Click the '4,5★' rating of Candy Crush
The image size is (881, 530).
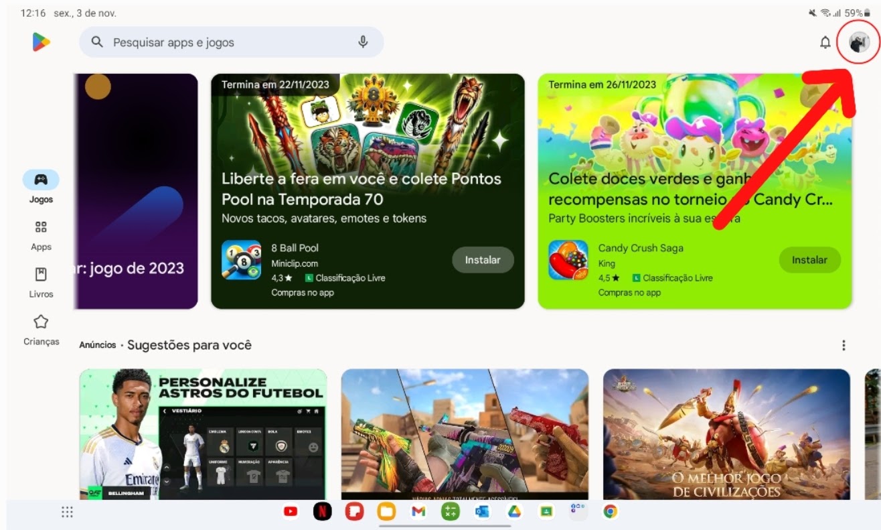pos(609,278)
